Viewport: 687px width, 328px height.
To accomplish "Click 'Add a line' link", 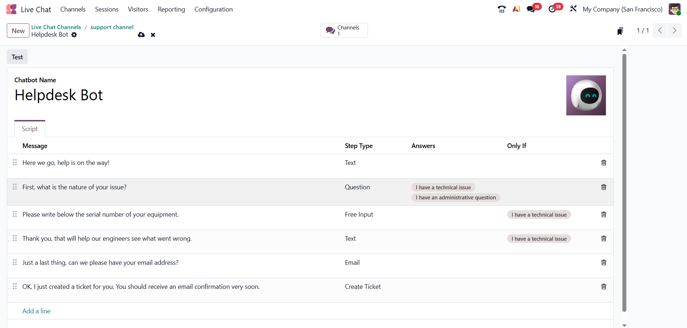I will click(36, 311).
